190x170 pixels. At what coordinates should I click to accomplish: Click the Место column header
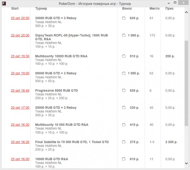(154, 8)
